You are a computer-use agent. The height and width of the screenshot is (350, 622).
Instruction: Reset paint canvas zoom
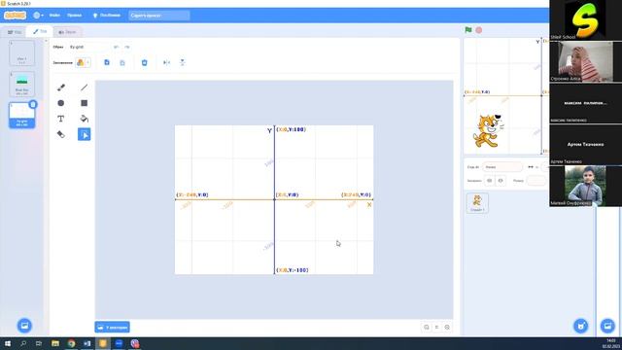(x=436, y=328)
